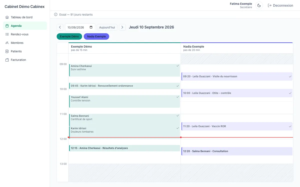300x187 pixels.
Task: Click checkmark on Douleurs lombaires appointment
Action: (178, 128)
